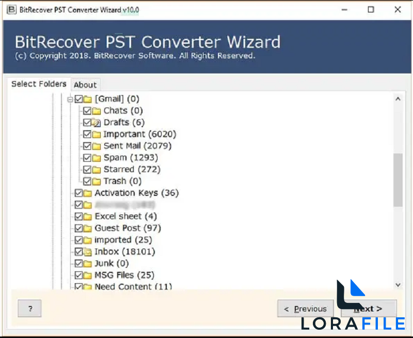Click the Inbox folder icon
Image resolution: width=413 pixels, height=338 pixels.
(88, 252)
